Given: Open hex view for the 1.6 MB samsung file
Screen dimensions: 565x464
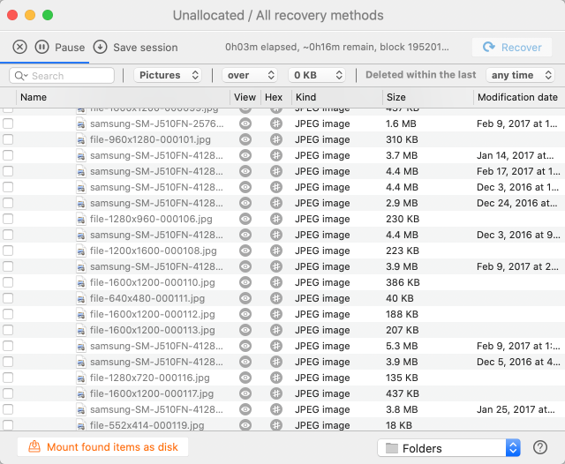Looking at the screenshot, I should pos(276,123).
